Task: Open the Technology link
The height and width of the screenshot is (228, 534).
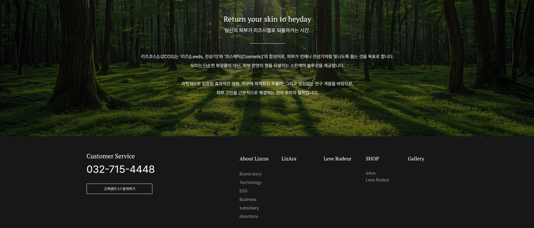Action: click(250, 183)
